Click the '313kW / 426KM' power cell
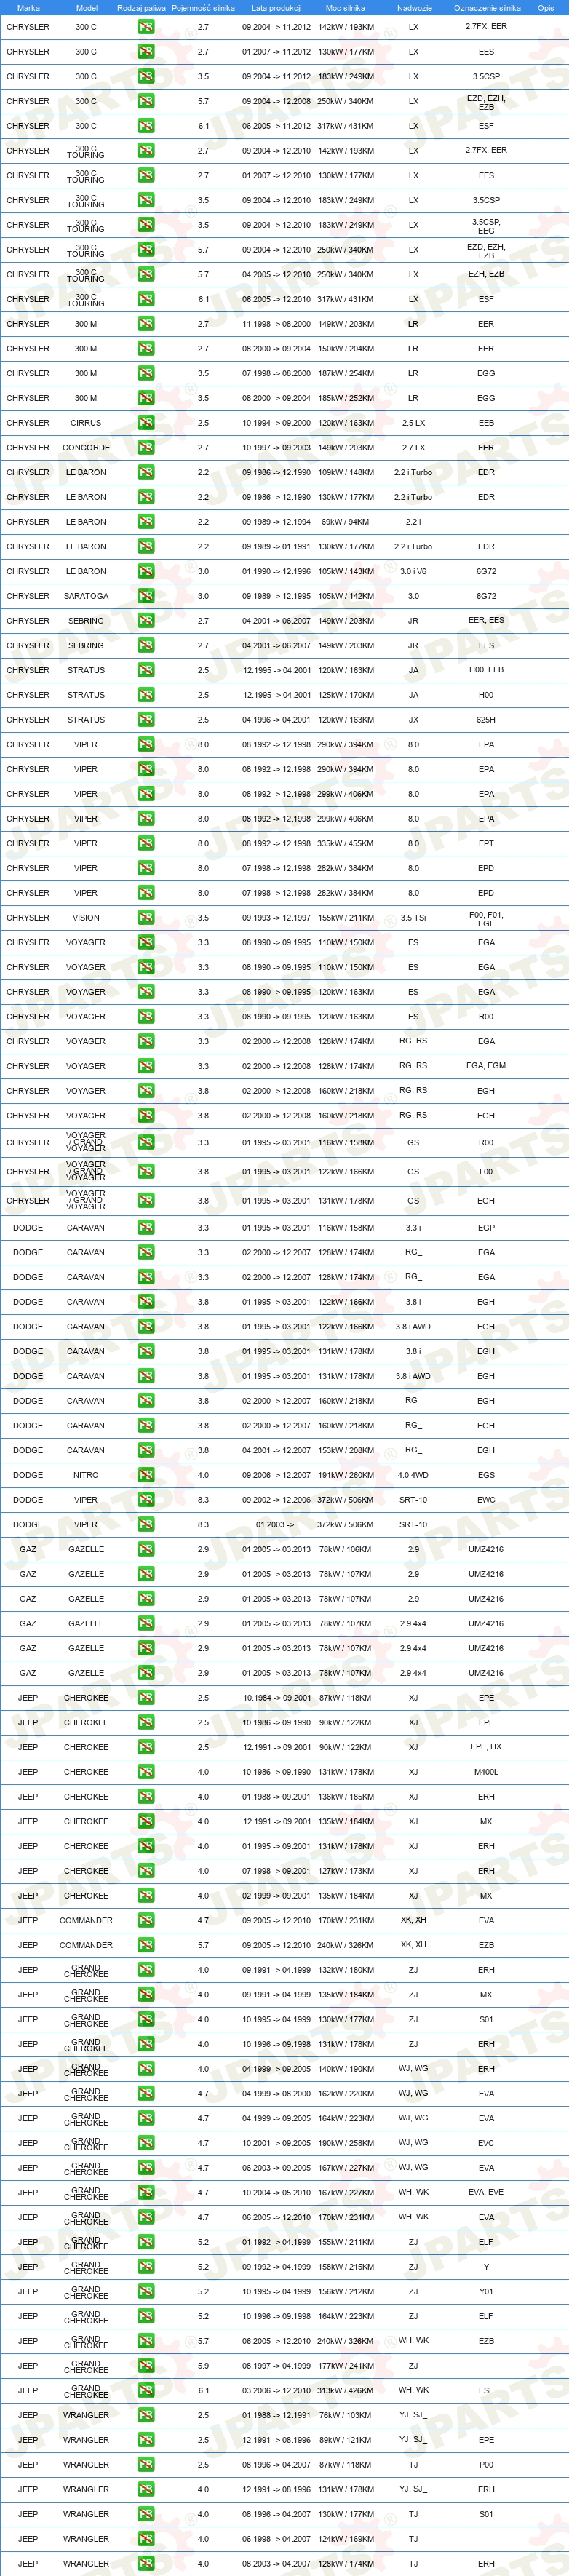 pyautogui.click(x=346, y=2391)
